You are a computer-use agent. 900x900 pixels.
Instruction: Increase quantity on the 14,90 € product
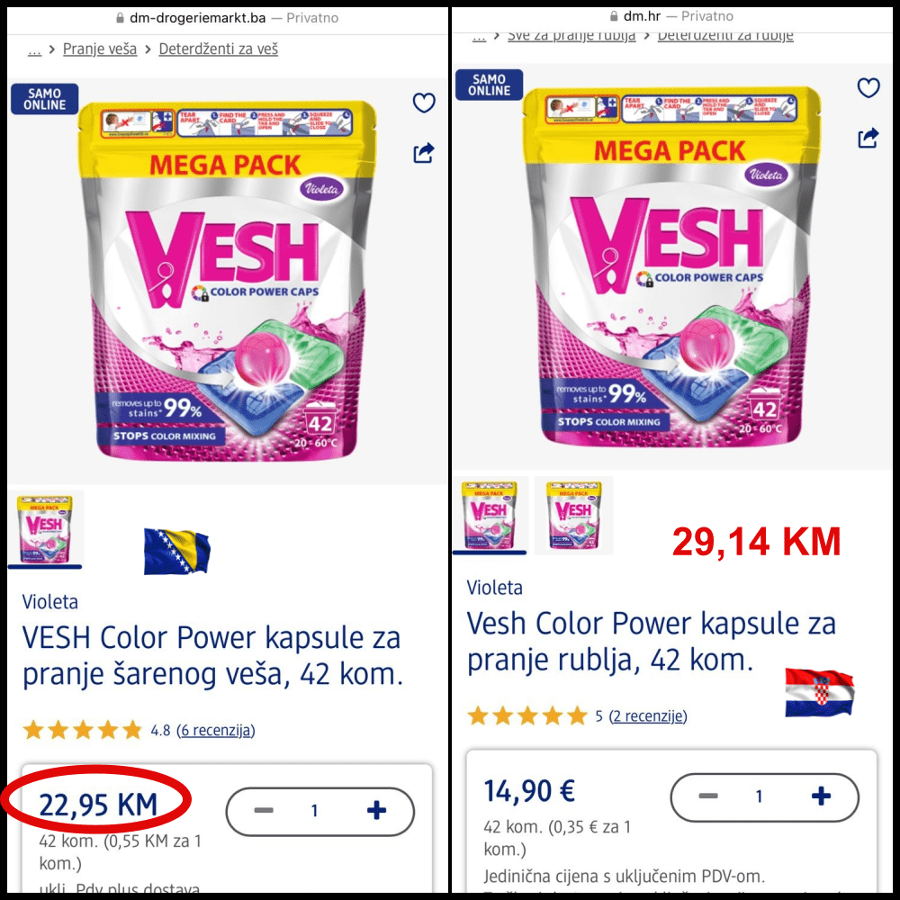pyautogui.click(x=821, y=796)
